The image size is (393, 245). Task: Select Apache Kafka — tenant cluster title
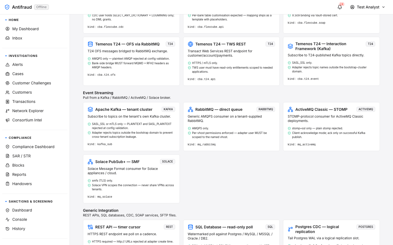124,109
